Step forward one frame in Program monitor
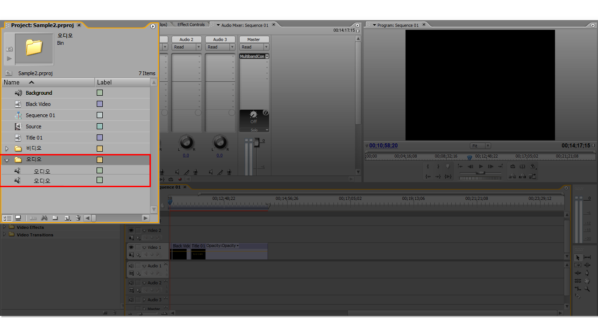 click(491, 166)
